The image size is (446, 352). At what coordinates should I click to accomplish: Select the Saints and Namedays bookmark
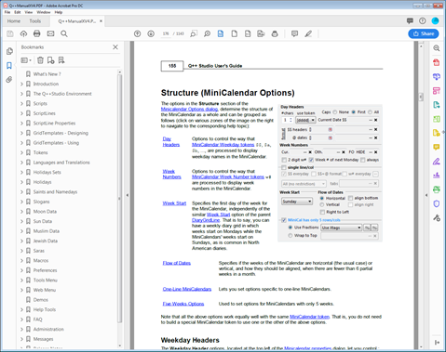[55, 192]
